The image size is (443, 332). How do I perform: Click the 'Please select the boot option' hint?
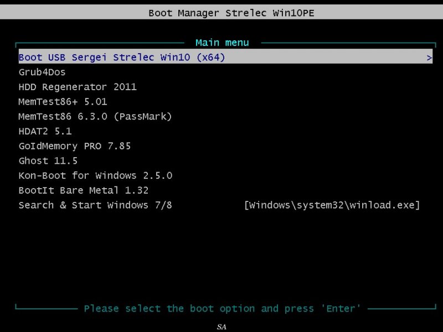click(x=223, y=309)
